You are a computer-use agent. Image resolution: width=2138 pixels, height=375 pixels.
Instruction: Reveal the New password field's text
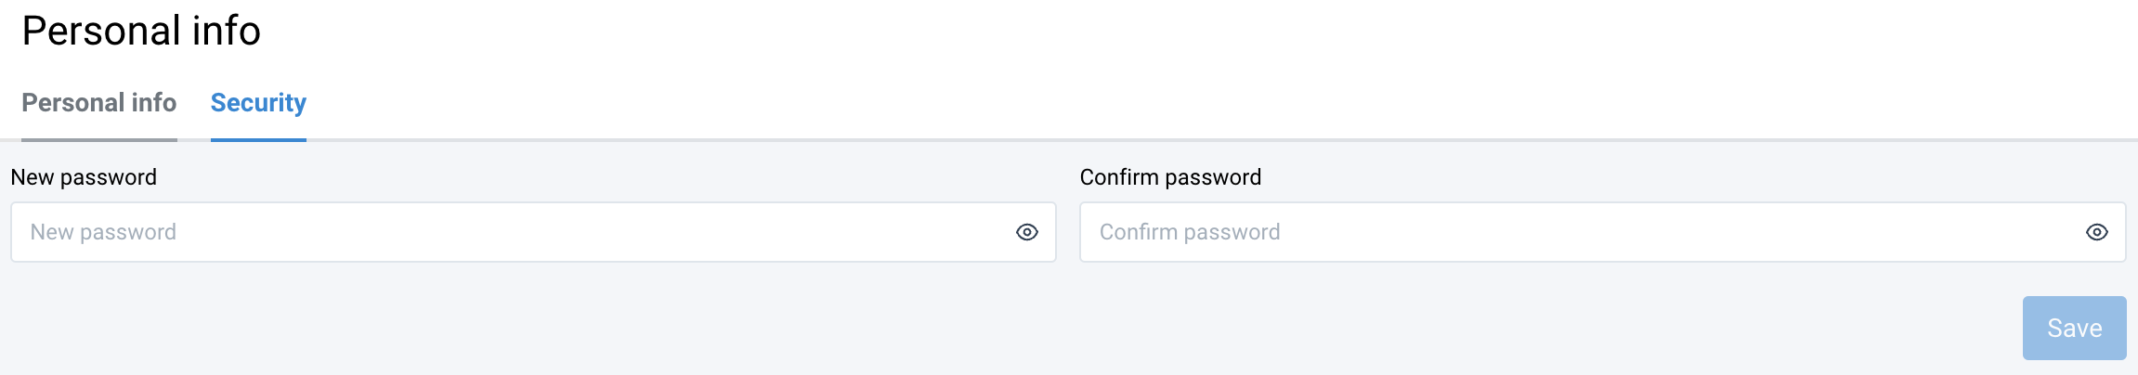tap(1026, 232)
